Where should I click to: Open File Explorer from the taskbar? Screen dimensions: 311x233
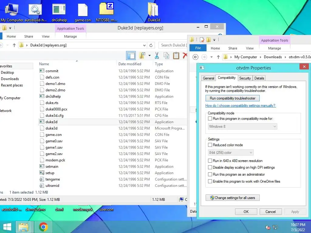click(24, 227)
